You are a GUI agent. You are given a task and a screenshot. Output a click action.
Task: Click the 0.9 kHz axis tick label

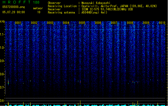[x=2, y=61]
